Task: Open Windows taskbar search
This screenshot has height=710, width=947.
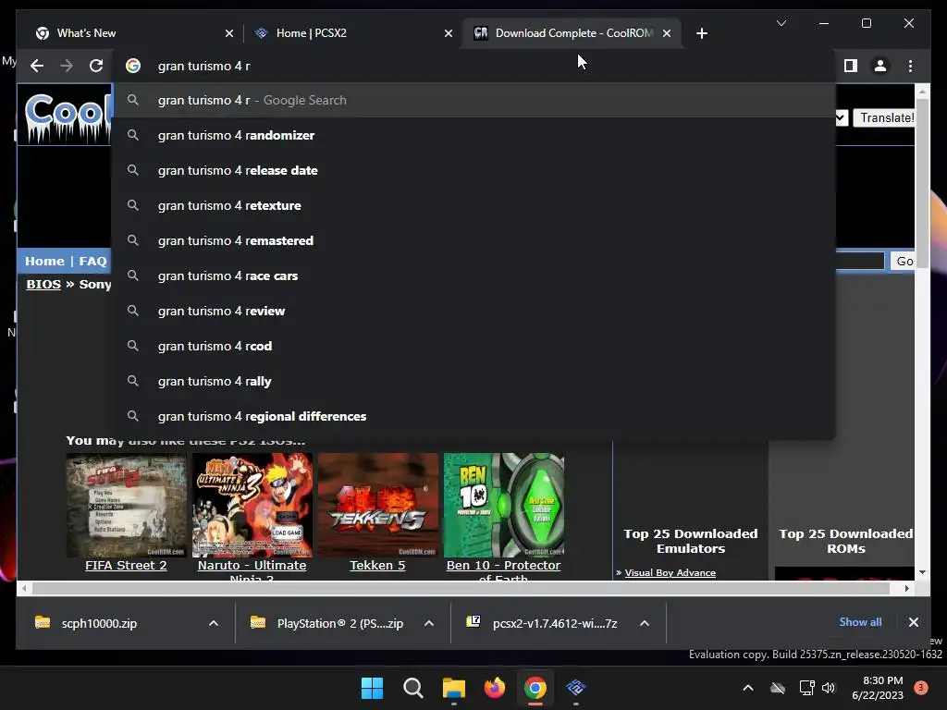Action: click(413, 688)
